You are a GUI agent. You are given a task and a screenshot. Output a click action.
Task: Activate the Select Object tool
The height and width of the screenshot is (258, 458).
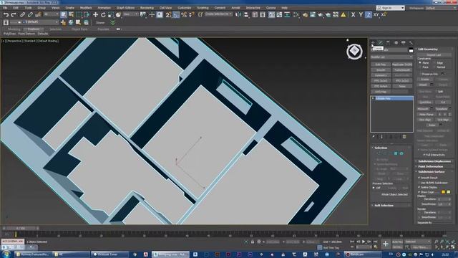pyautogui.click(x=64, y=14)
